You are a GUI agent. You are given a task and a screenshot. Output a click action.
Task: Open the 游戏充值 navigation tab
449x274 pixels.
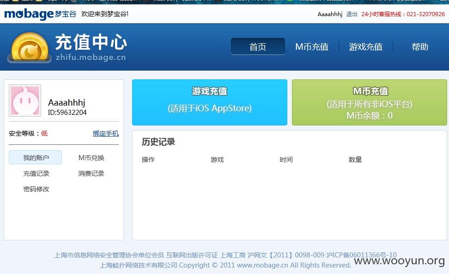tap(366, 47)
